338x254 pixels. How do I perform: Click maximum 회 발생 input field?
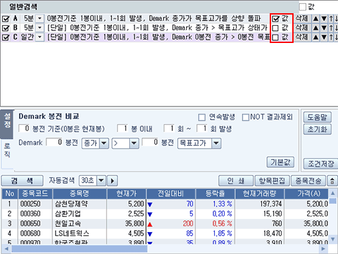202,128
